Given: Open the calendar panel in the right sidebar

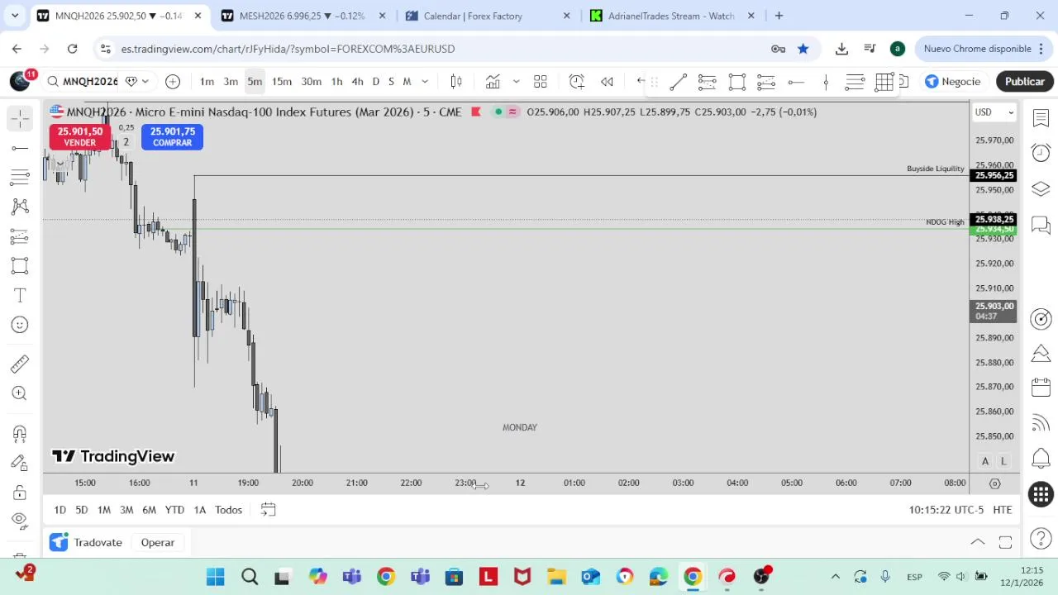Looking at the screenshot, I should tap(1041, 388).
